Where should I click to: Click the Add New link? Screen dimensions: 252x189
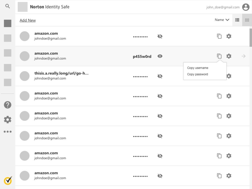pos(28,20)
